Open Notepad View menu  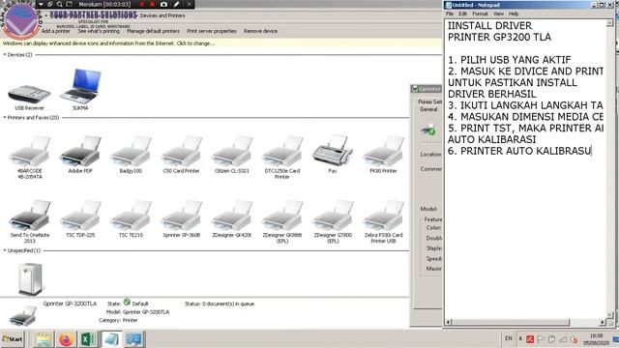(498, 14)
